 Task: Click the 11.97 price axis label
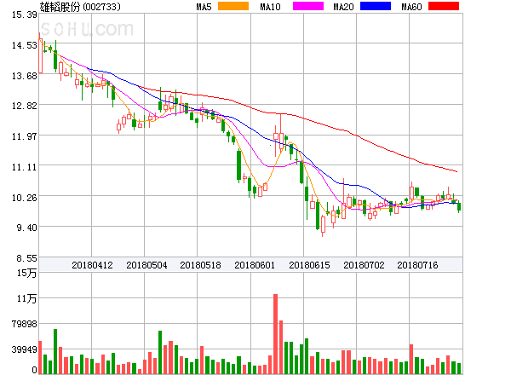click(25, 136)
